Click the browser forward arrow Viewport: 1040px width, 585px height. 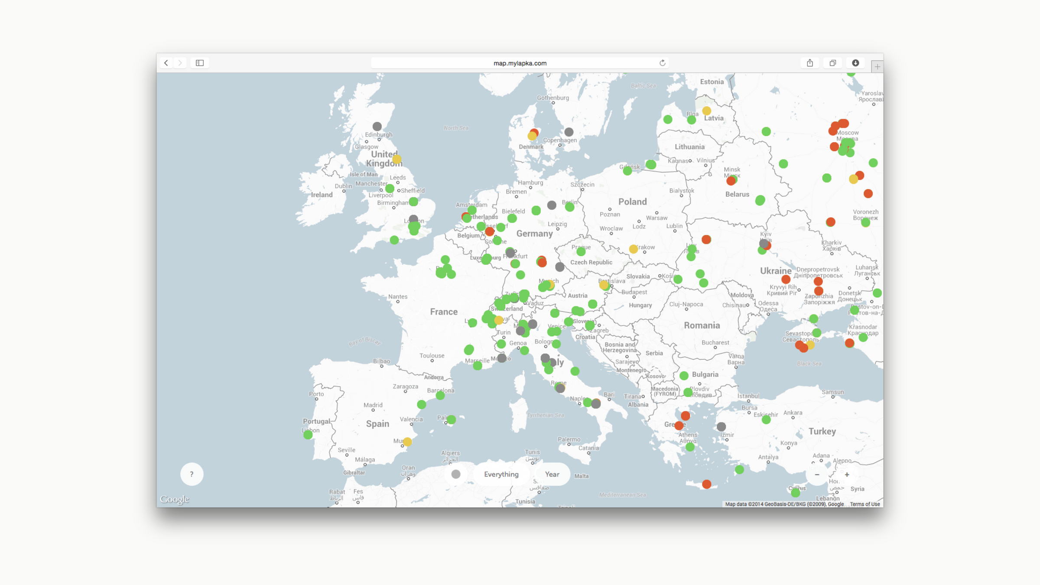coord(180,63)
